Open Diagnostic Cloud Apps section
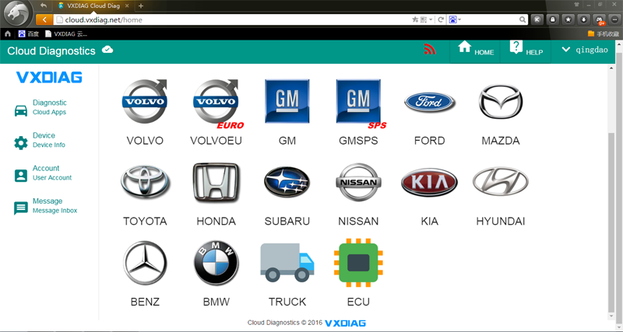Screen dimensions: 623x332 (49, 107)
